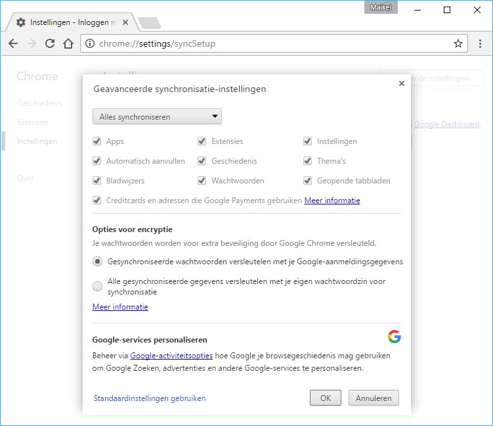The width and height of the screenshot is (493, 426).
Task: Open the Google Dashboard link behind the dialog
Action: click(447, 124)
